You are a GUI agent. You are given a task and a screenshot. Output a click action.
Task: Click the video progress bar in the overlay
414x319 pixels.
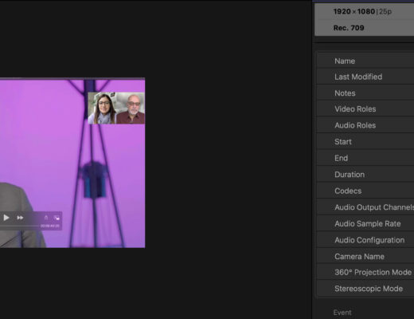[19, 226]
